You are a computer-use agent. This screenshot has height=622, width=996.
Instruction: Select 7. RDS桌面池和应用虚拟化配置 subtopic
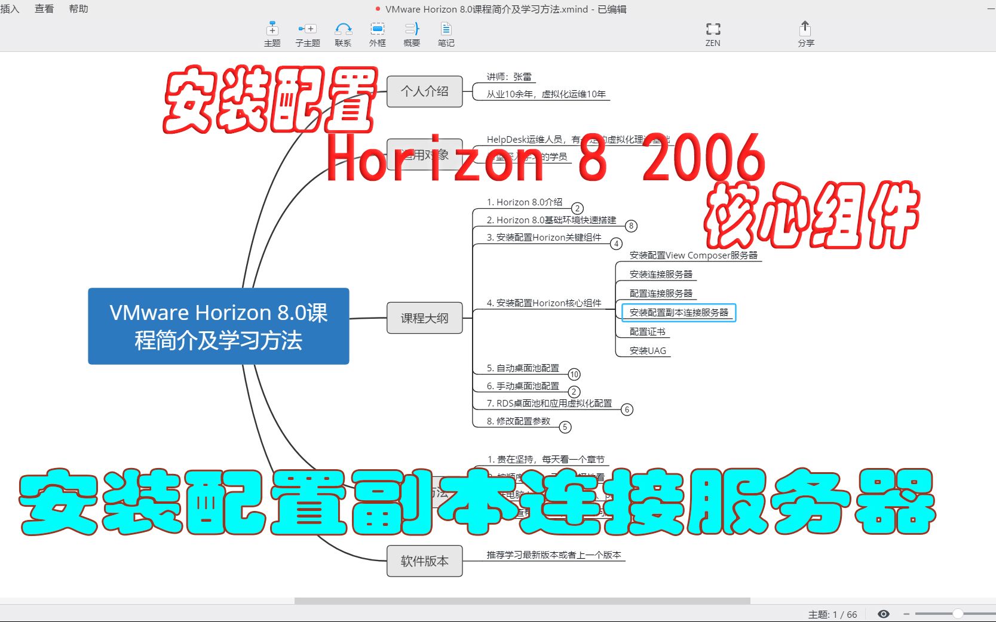549,403
